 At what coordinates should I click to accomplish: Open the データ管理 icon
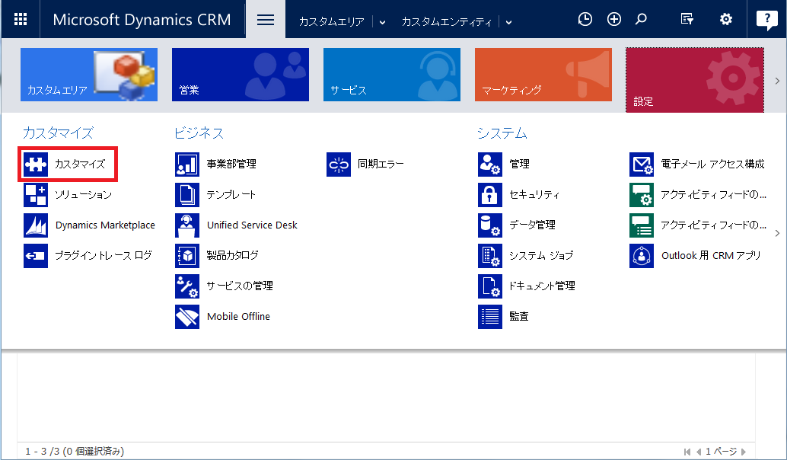(490, 225)
